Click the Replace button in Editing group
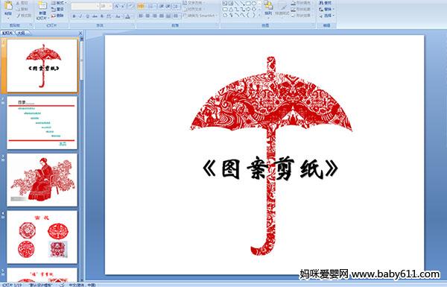 pos(326,10)
